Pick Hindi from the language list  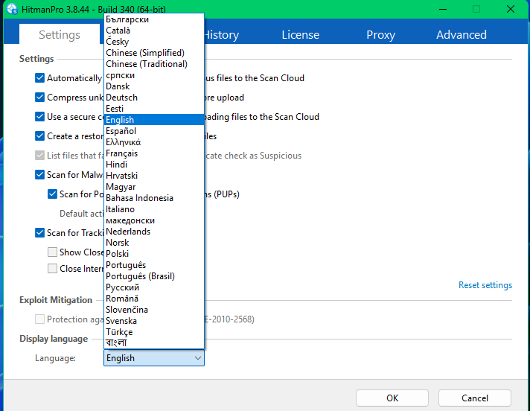154,165
